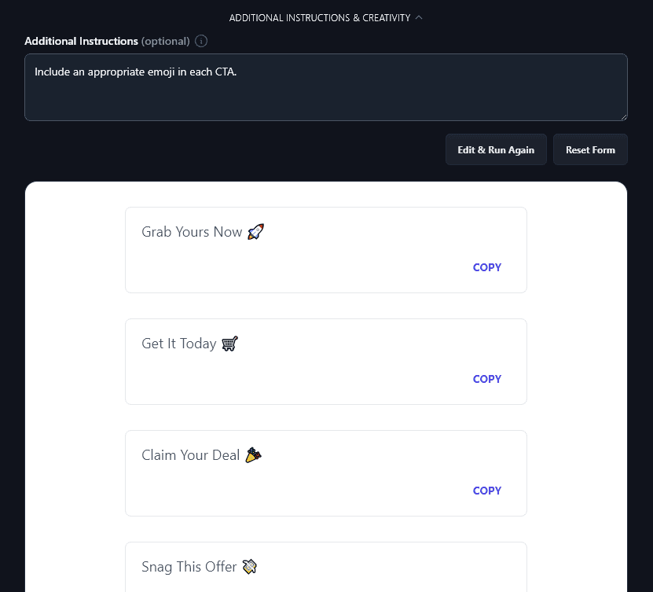Click the rocket emoji in Grab Yours Now
Viewport: 653px width, 592px height.
[x=255, y=231]
